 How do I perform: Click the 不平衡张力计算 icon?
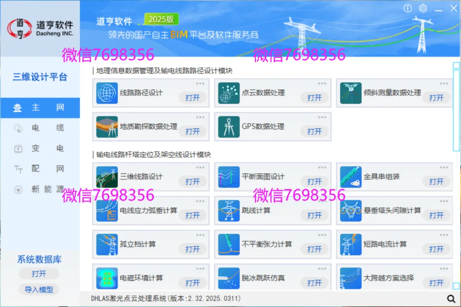tap(229, 245)
